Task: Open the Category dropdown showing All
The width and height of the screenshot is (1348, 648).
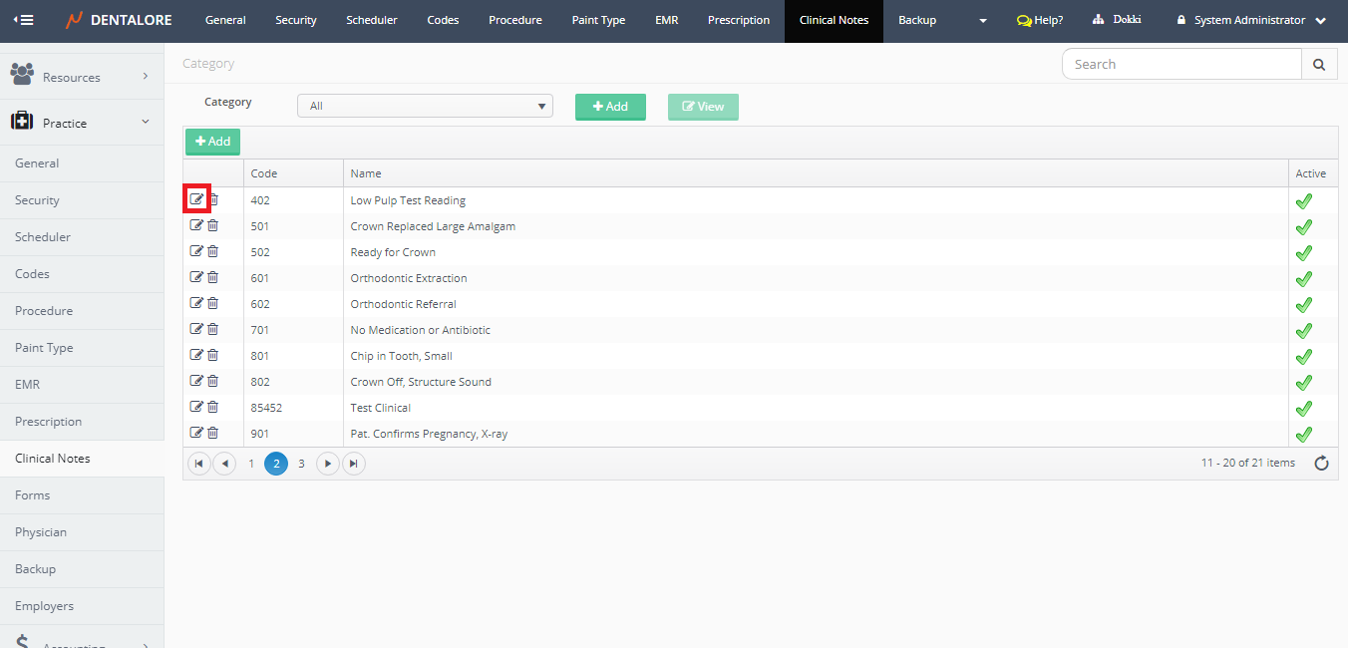Action: pos(425,106)
